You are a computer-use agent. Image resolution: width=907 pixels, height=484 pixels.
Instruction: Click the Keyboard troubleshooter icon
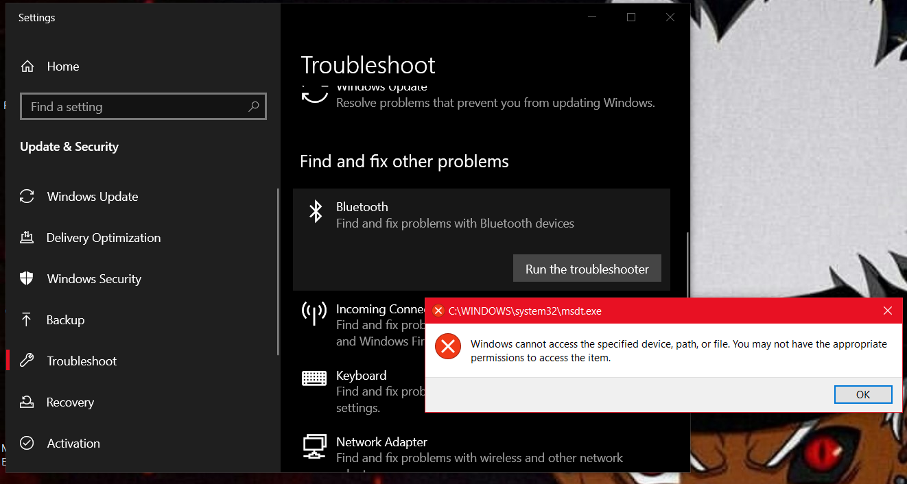point(314,378)
